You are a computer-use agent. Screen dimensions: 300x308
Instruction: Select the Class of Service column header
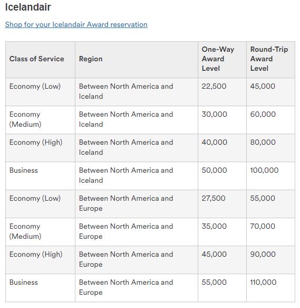37,59
